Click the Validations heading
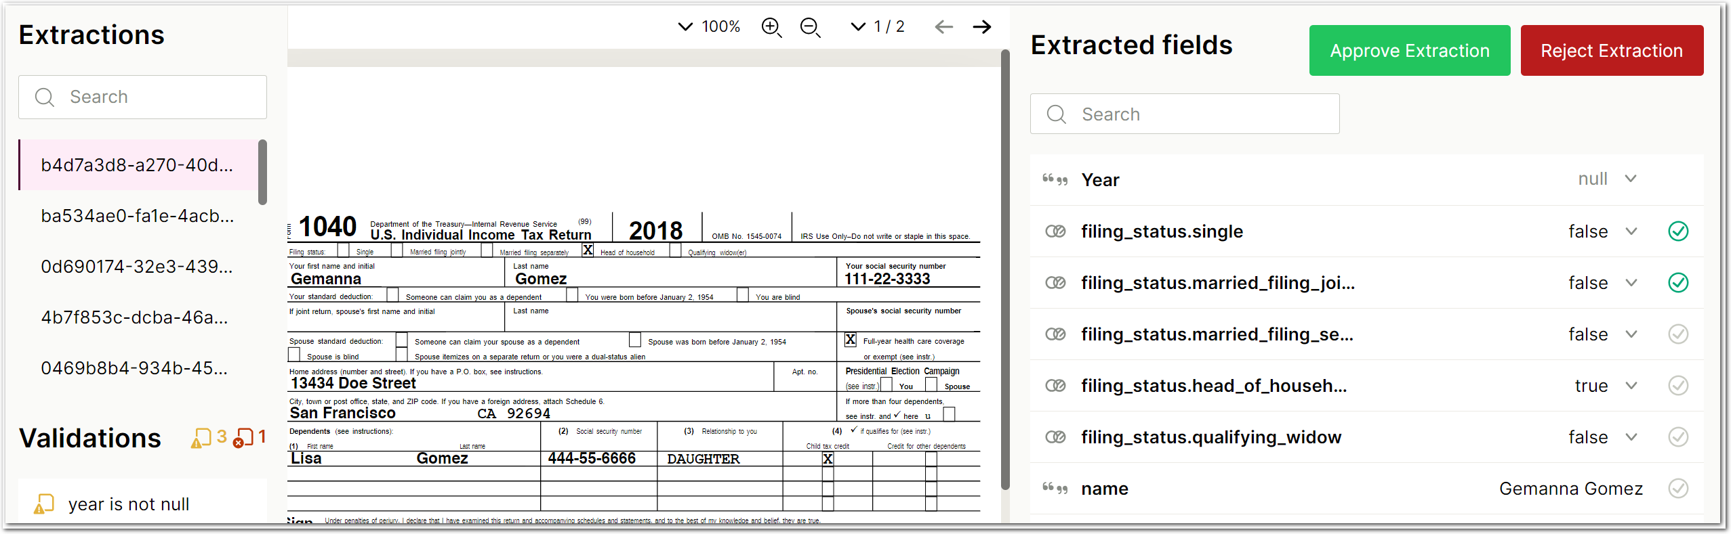 point(90,439)
